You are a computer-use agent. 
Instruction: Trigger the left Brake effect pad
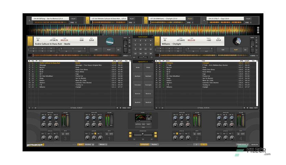click(x=138, y=67)
